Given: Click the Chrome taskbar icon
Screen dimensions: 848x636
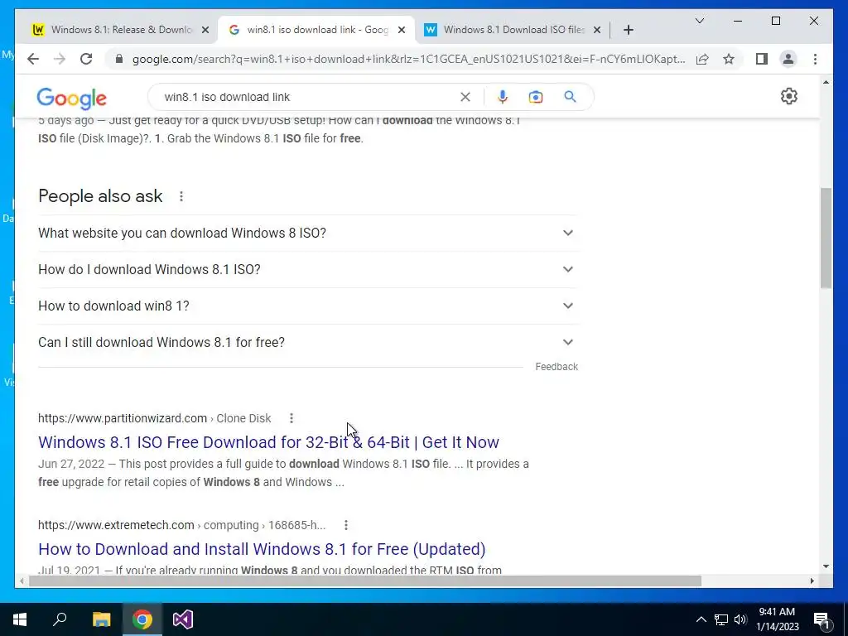Looking at the screenshot, I should click(x=142, y=619).
